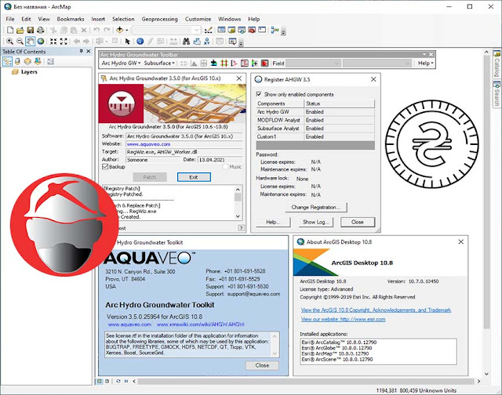Click the map horizontal scrollbar right arrow
Viewport: 502px width, 395px height.
click(478, 381)
